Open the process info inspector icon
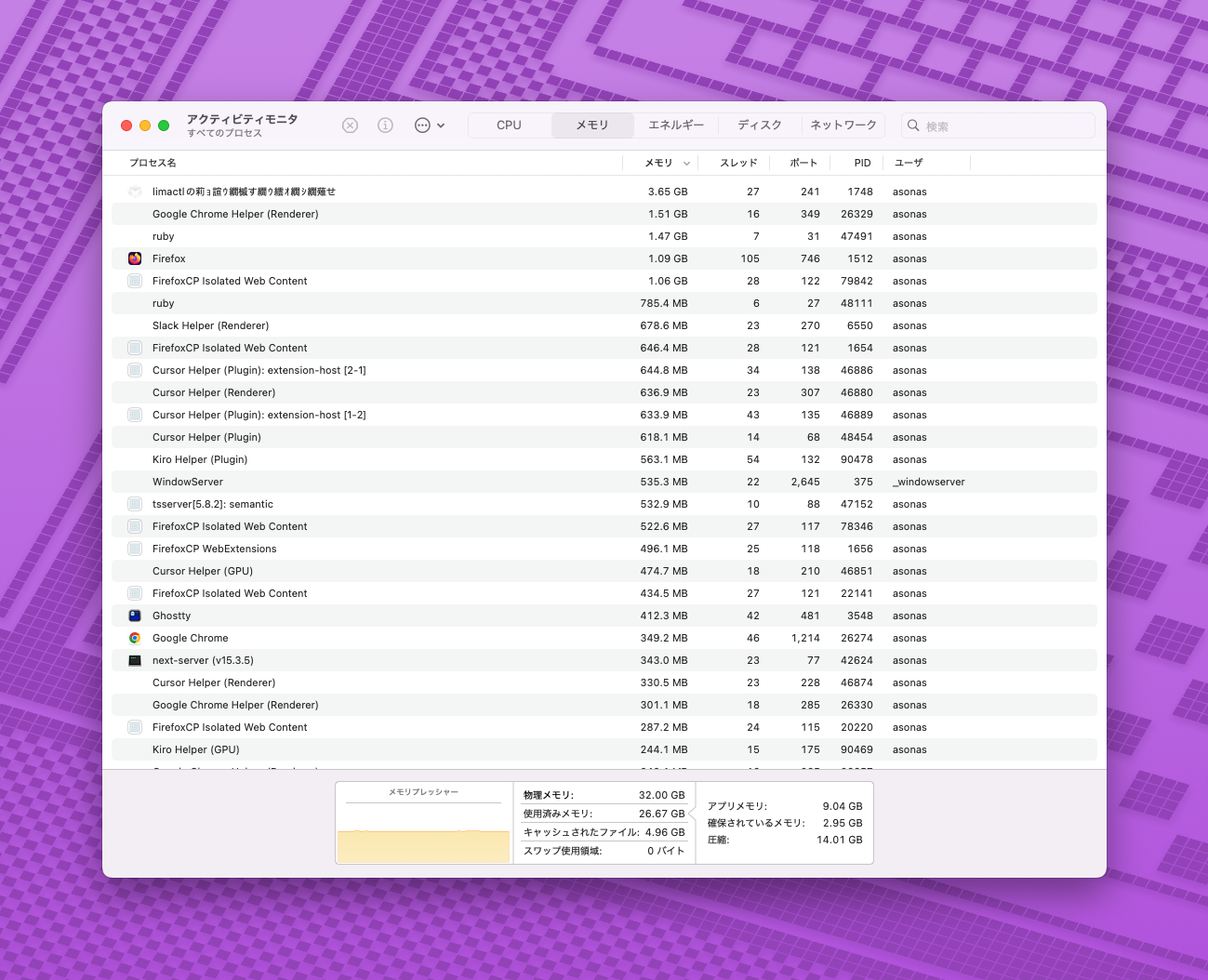 (385, 126)
